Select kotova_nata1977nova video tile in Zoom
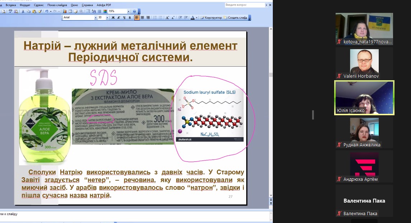 coord(364,29)
